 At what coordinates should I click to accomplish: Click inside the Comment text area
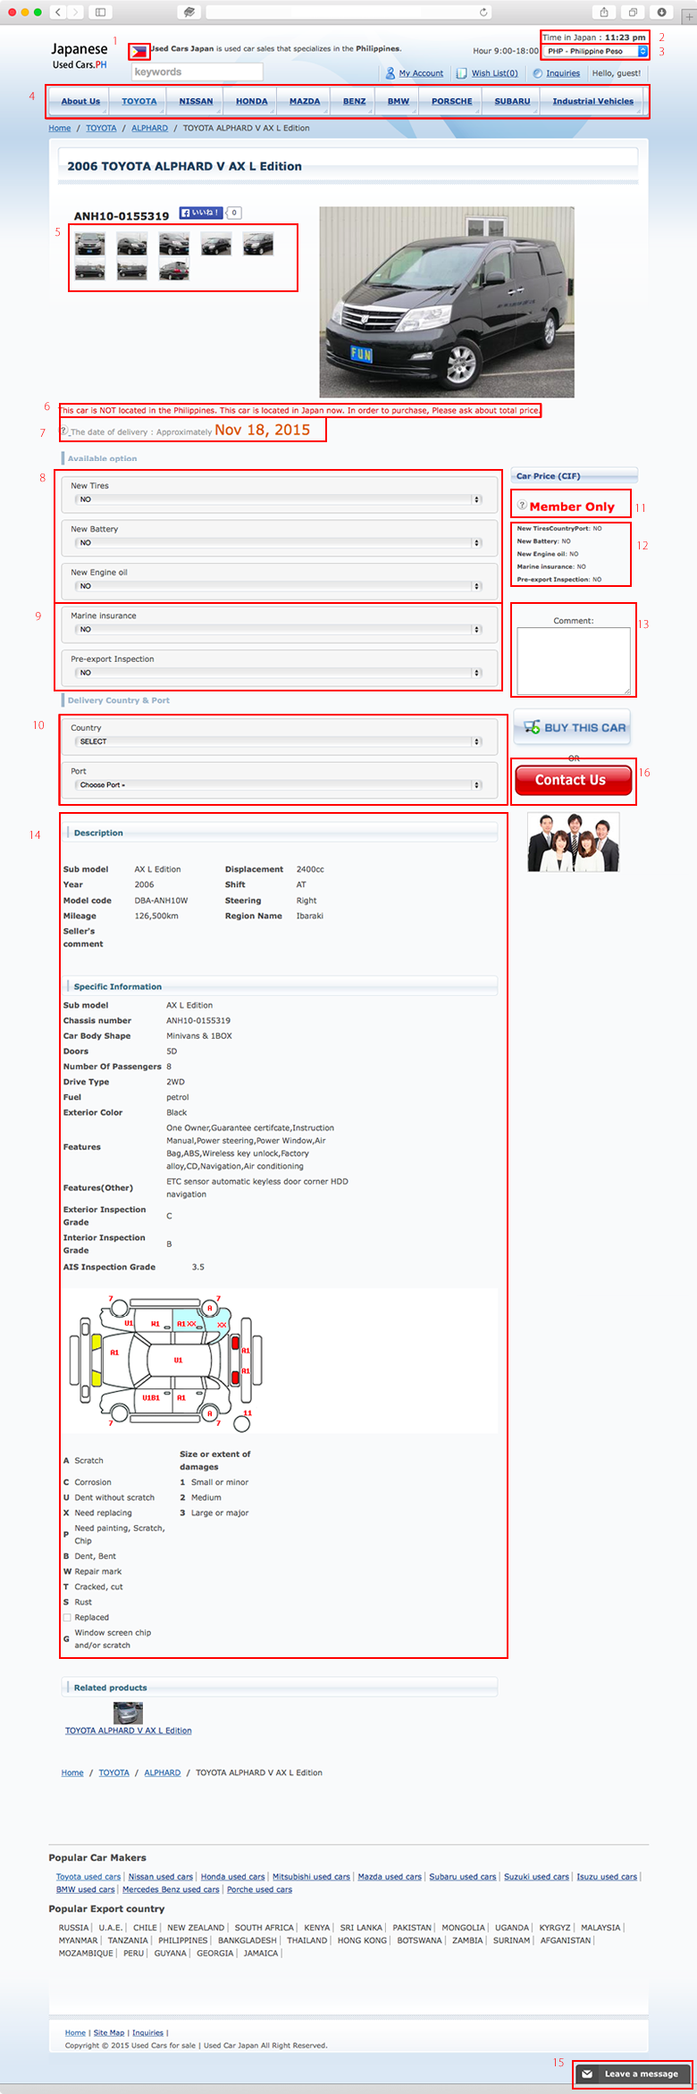click(x=573, y=660)
